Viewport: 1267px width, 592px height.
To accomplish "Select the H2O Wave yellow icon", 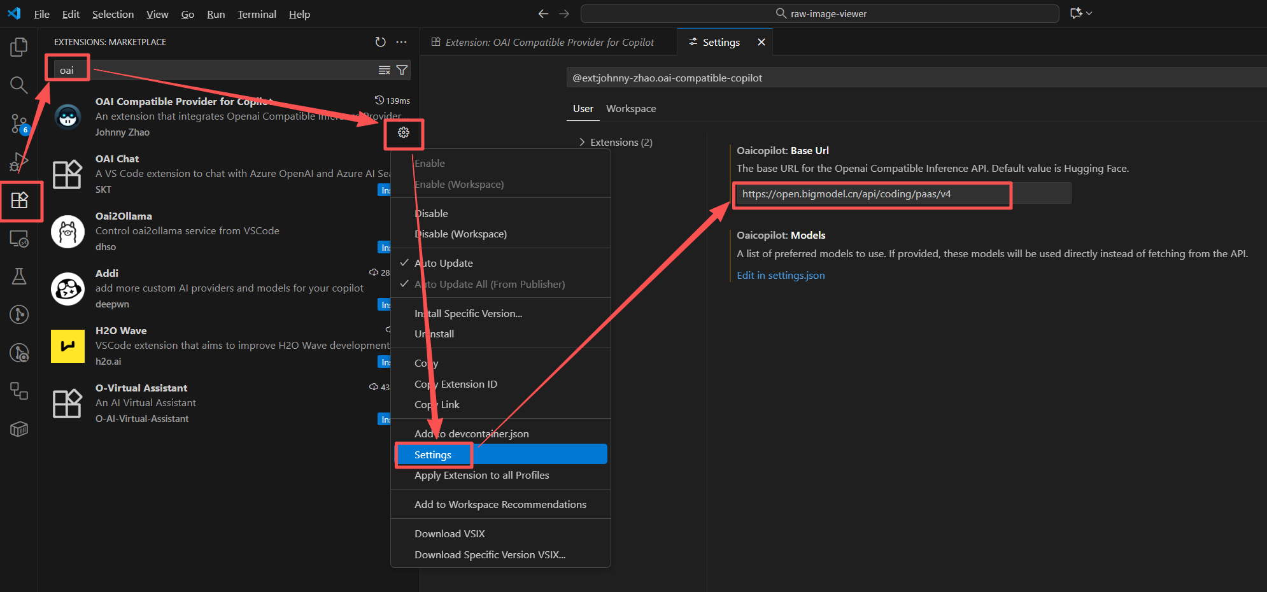I will pyautogui.click(x=67, y=346).
